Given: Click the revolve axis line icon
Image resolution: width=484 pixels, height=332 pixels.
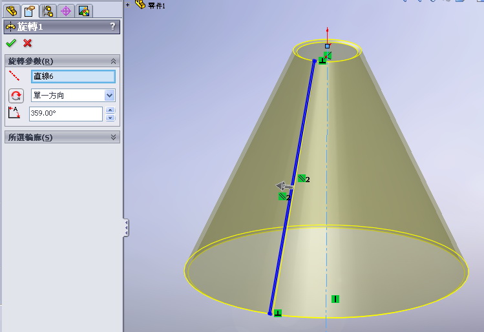Looking at the screenshot, I should pos(14,76).
